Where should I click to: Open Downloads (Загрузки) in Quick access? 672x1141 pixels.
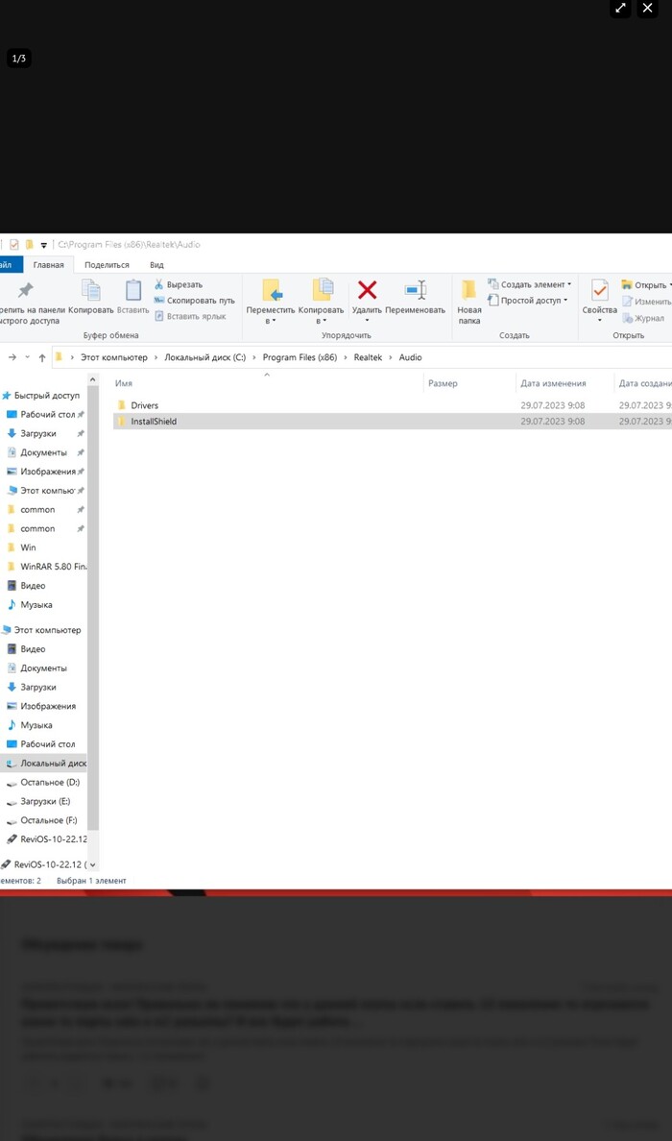point(38,433)
